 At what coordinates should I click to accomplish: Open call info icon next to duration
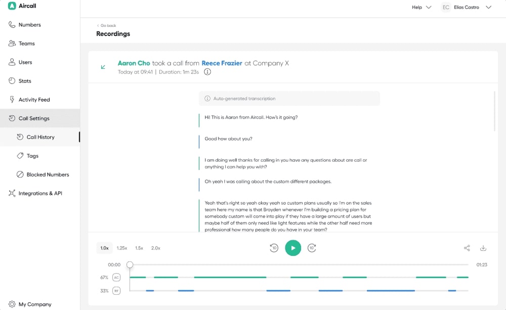[x=207, y=72]
